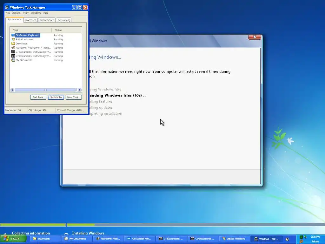This screenshot has width=325, height=244.
Task: Open the Help menu in Task Manager
Action: click(46, 13)
